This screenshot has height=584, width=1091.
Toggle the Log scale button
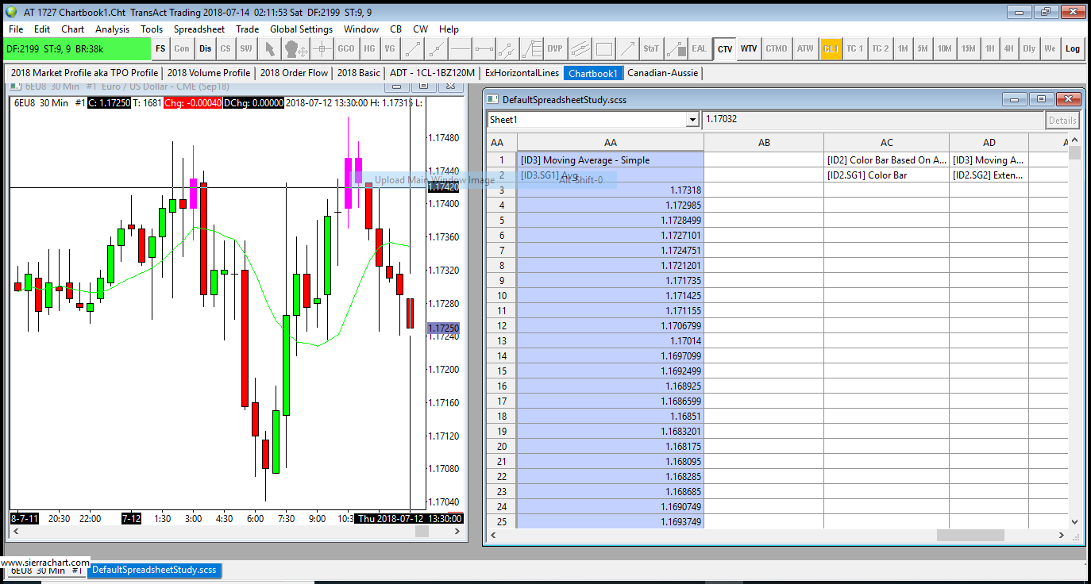(1073, 48)
